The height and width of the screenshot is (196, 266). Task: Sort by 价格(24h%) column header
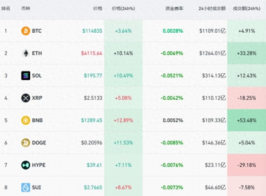pos(124,9)
